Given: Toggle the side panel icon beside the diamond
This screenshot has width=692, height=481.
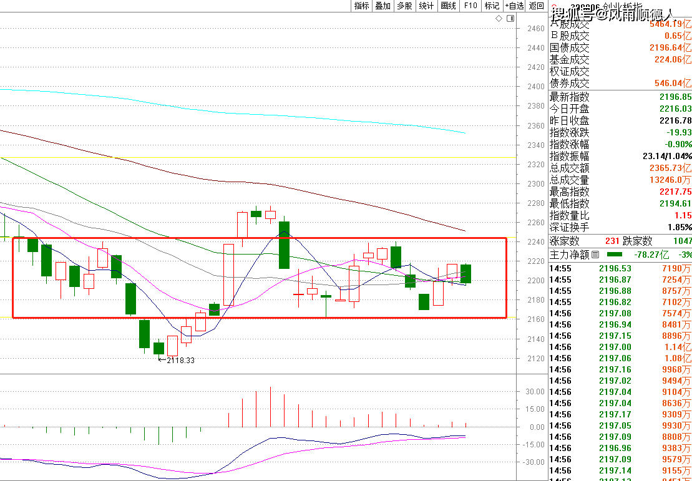Looking at the screenshot, I should (510, 19).
